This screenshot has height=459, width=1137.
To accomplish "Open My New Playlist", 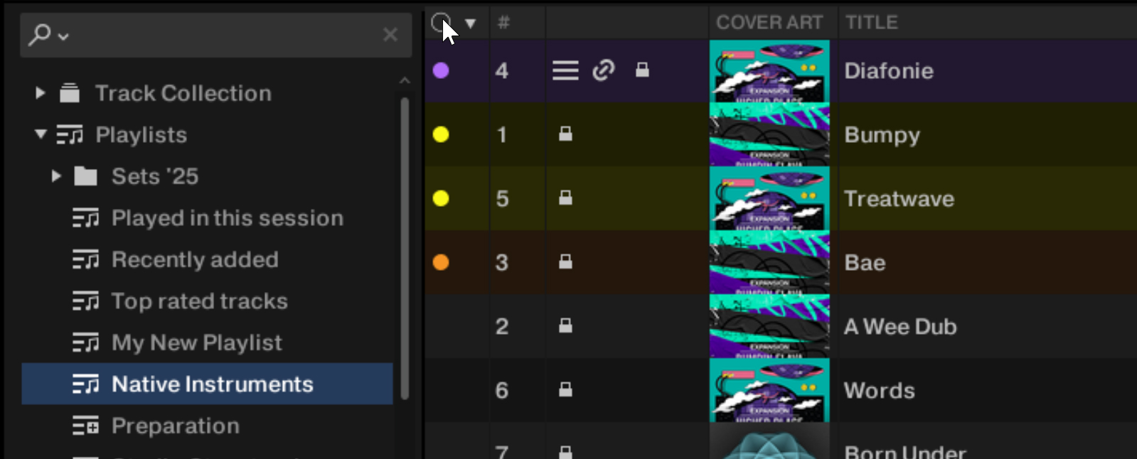I will (197, 343).
